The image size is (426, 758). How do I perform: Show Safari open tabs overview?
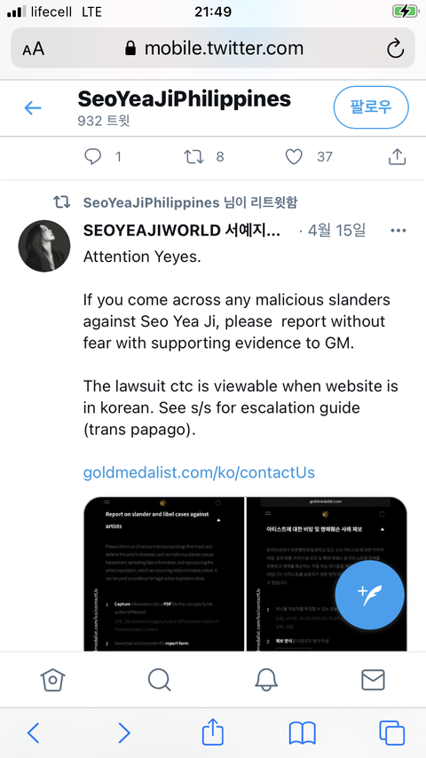click(x=391, y=733)
